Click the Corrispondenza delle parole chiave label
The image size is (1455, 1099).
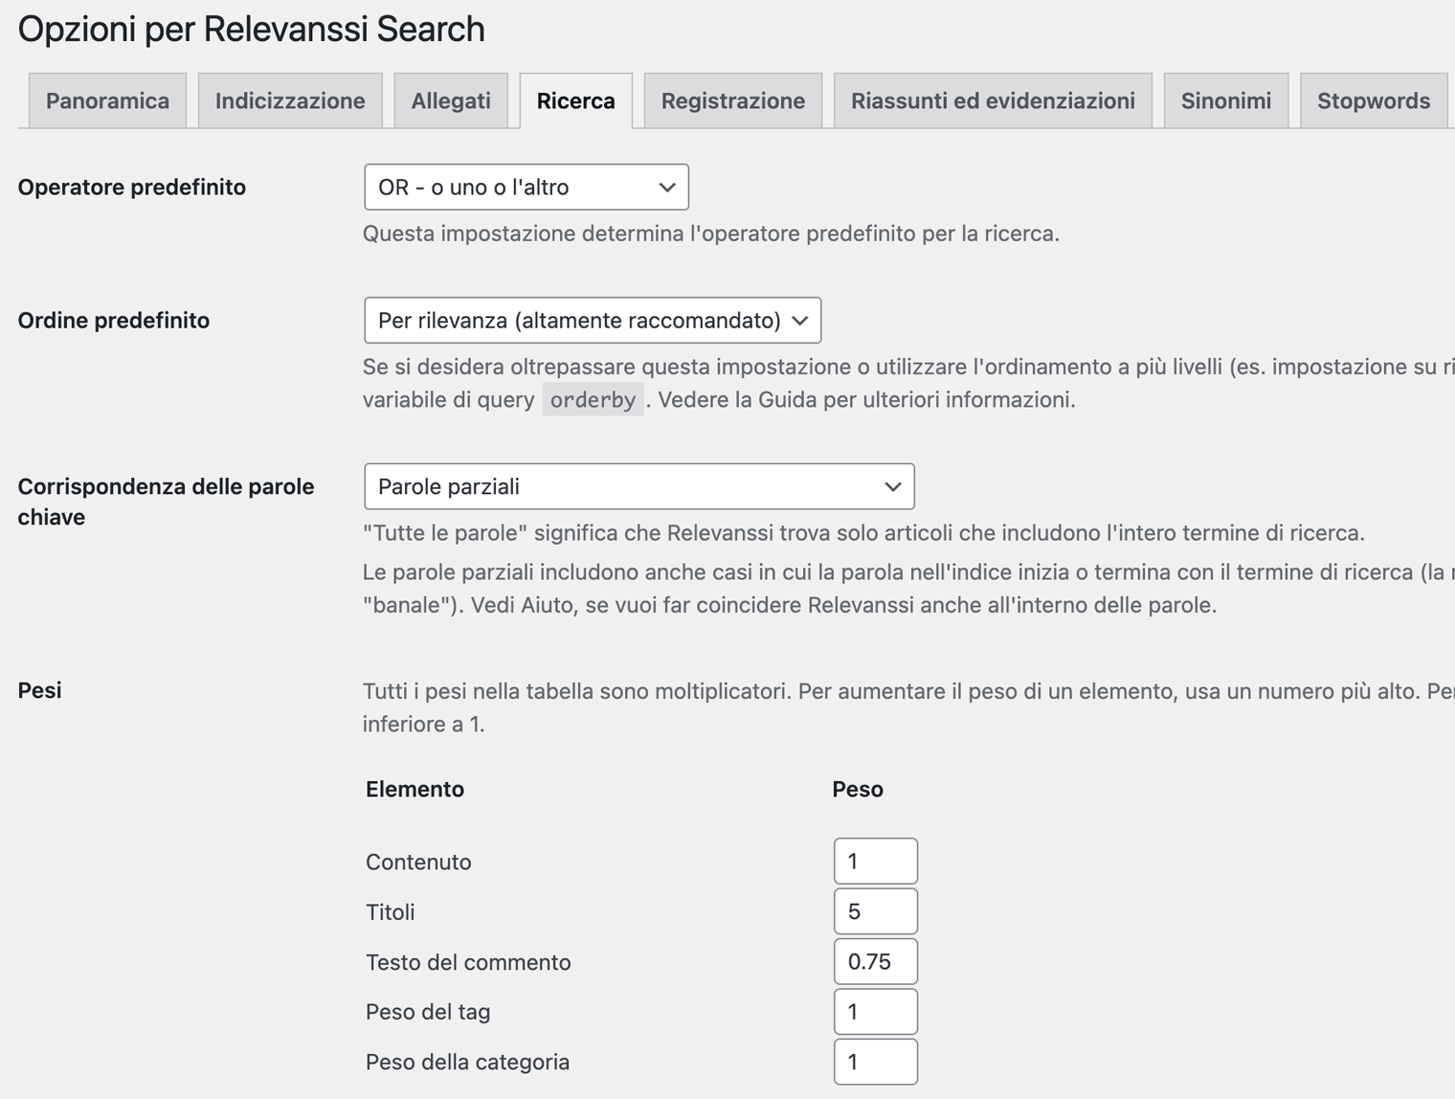coord(167,501)
